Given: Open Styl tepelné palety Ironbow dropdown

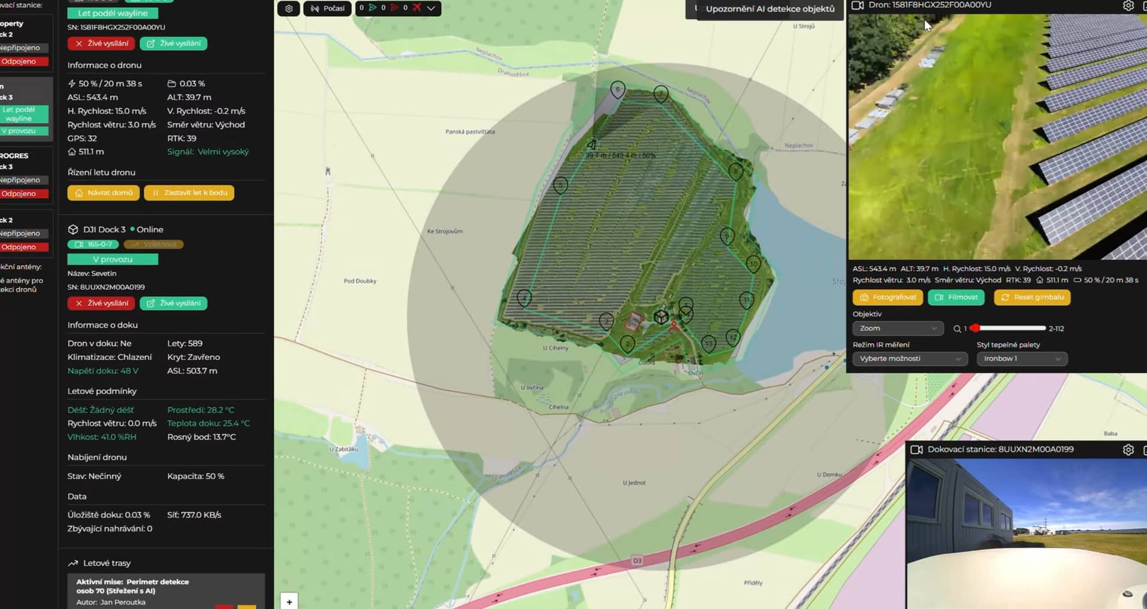Looking at the screenshot, I should pyautogui.click(x=1021, y=359).
